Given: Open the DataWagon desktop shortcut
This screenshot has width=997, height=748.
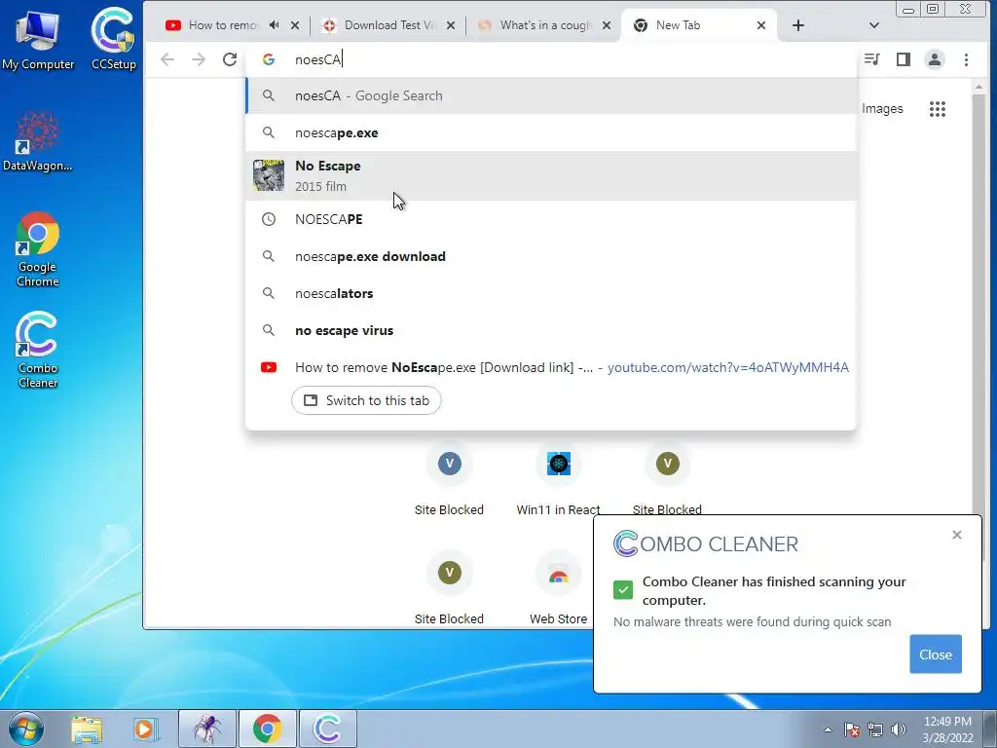Looking at the screenshot, I should point(37,141).
